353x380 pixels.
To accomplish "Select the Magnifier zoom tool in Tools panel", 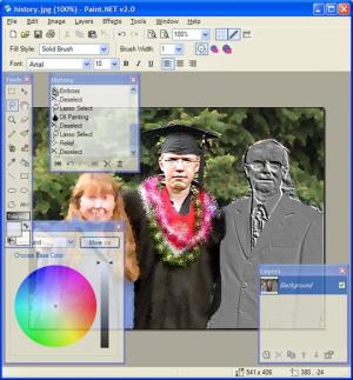I will (12, 119).
